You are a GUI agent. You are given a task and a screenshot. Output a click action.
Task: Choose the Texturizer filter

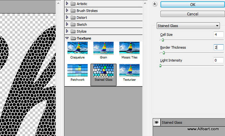(x=129, y=72)
